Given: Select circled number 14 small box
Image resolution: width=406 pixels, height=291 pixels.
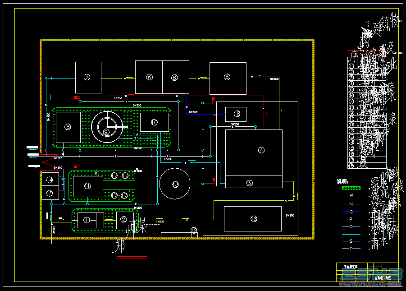Looking at the screenshot, I should (x=50, y=179).
